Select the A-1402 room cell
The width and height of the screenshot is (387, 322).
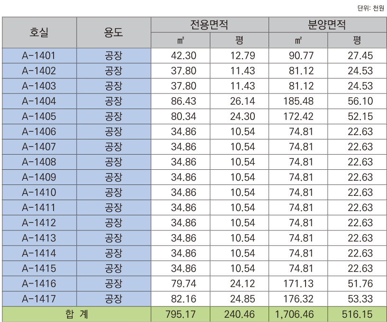click(39, 71)
